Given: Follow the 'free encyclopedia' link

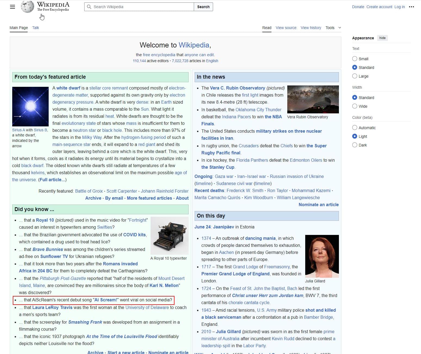Looking at the screenshot, I should click(159, 55).
